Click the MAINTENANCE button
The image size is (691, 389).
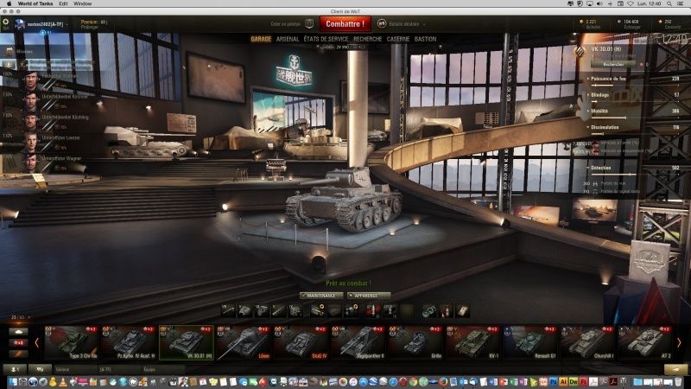tap(321, 296)
